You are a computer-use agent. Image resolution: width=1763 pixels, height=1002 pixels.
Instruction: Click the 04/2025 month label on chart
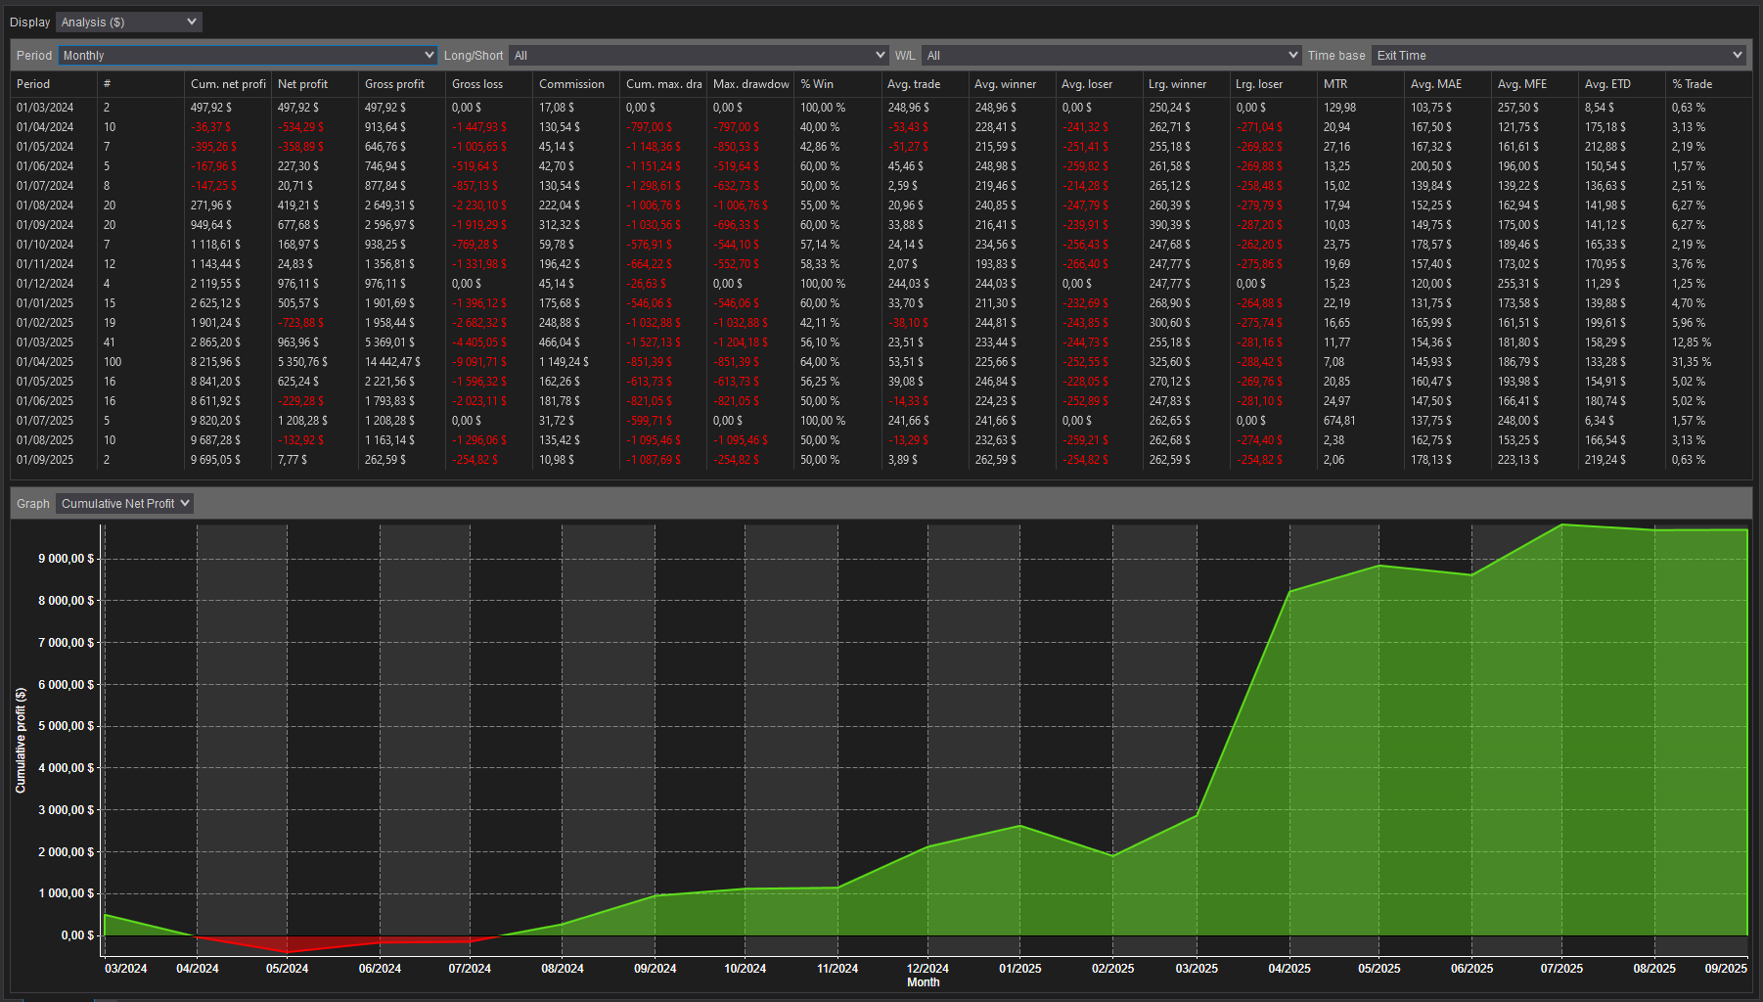point(1289,969)
